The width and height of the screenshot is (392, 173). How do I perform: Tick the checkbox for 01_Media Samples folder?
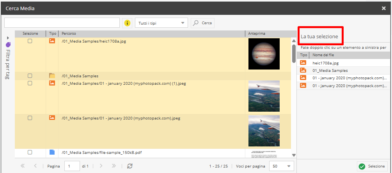[x=30, y=76]
